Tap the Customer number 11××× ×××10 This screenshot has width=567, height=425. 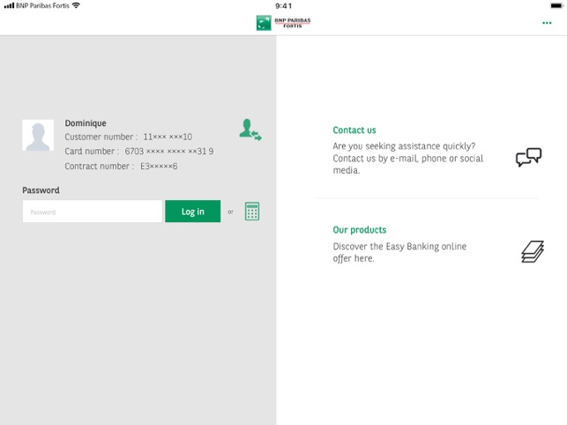129,137
